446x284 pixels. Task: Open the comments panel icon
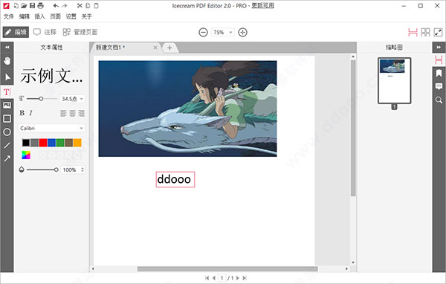click(x=439, y=86)
